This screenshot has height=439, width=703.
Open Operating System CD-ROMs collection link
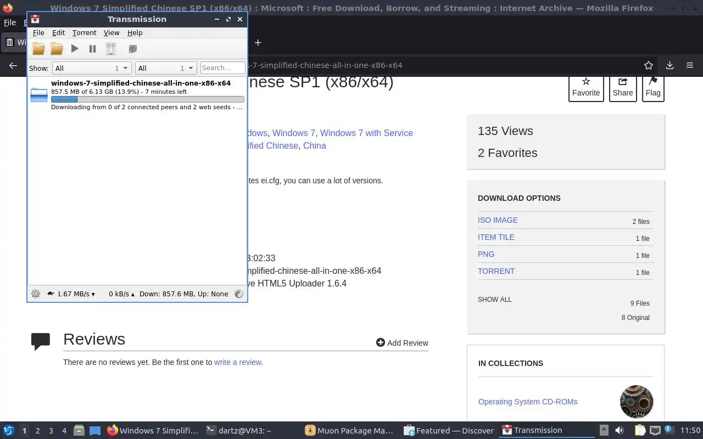pos(528,402)
